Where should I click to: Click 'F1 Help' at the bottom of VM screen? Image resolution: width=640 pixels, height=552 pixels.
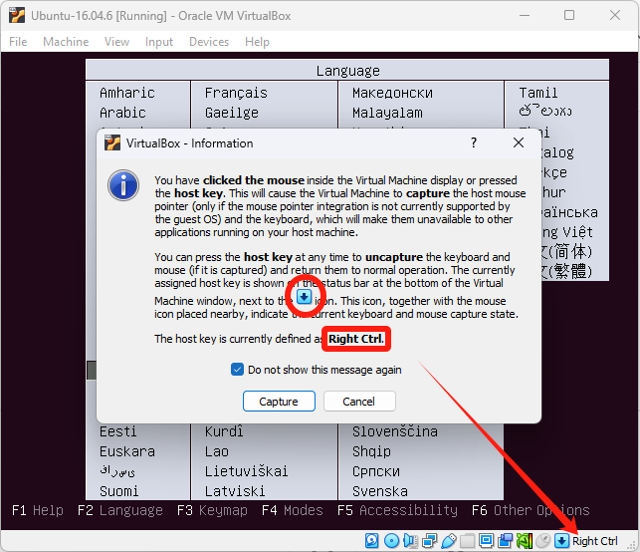tap(38, 510)
